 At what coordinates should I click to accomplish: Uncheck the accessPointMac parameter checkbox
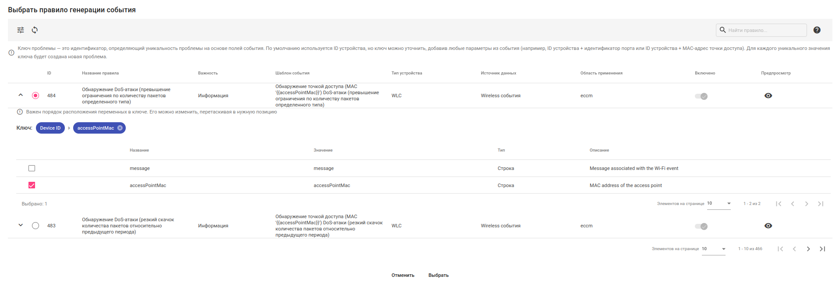tap(32, 185)
